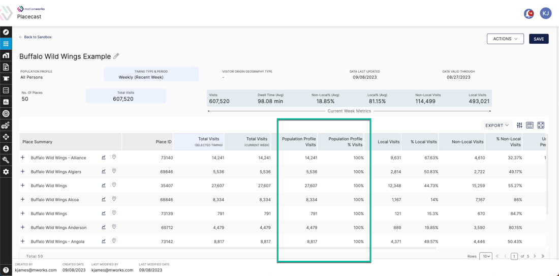Expand the table to full screen

[541, 125]
